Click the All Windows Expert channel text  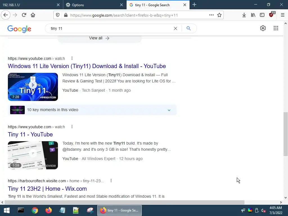coord(98,159)
